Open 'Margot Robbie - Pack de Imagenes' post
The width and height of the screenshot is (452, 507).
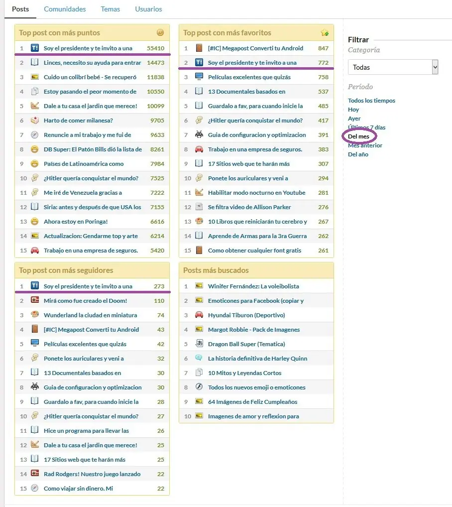[x=254, y=330]
